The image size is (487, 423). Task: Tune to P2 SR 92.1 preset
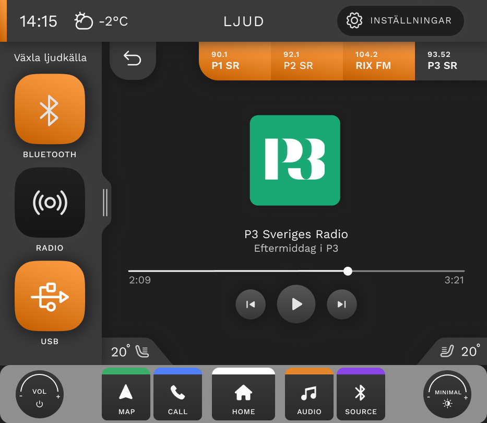coord(307,61)
